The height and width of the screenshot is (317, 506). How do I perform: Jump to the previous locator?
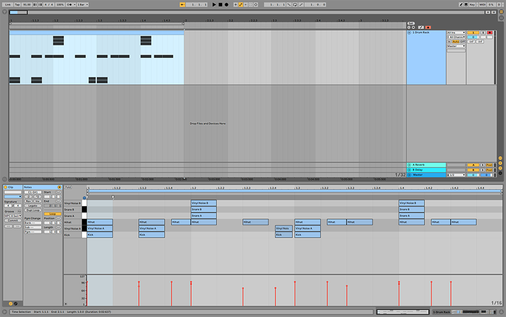409,28
